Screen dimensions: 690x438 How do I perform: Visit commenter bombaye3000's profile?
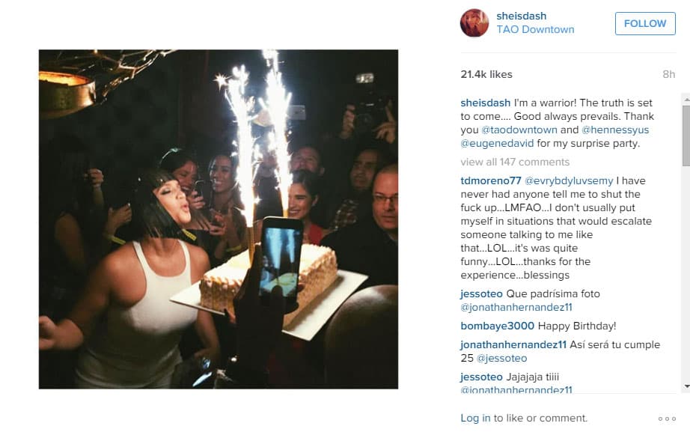497,326
